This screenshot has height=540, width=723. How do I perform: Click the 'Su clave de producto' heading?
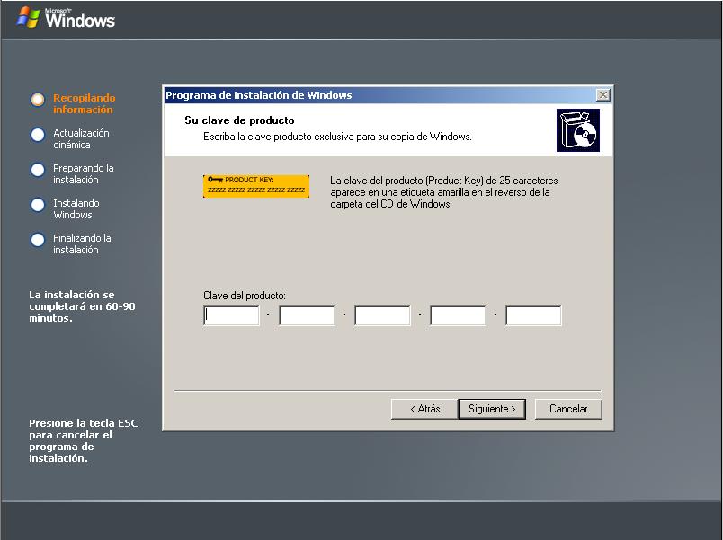pyautogui.click(x=239, y=120)
